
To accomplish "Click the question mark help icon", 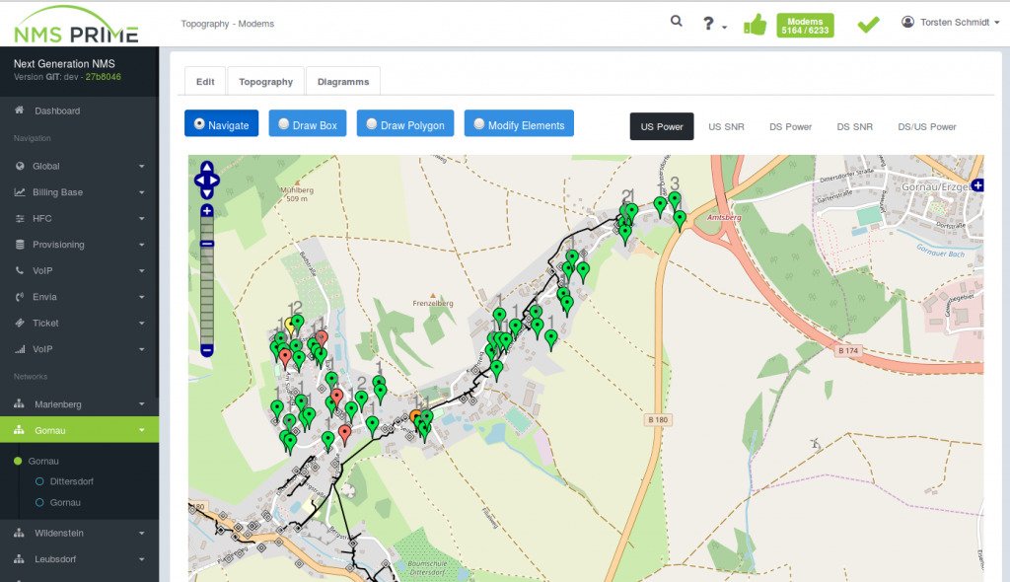I will (708, 24).
